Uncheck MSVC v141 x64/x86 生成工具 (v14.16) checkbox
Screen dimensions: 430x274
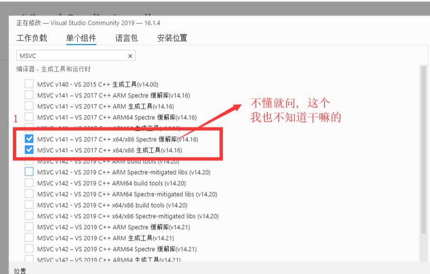coord(29,150)
